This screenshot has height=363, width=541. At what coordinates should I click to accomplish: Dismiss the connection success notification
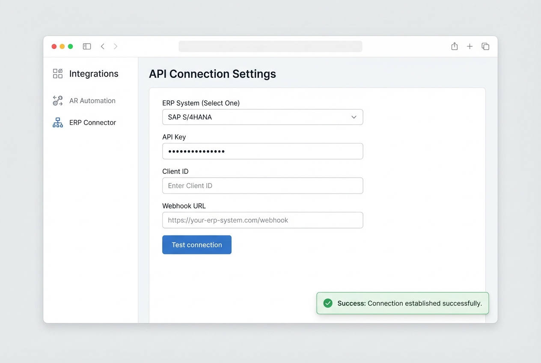(402, 303)
